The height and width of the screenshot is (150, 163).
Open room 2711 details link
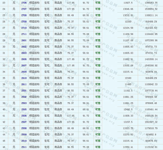pos(24,34)
